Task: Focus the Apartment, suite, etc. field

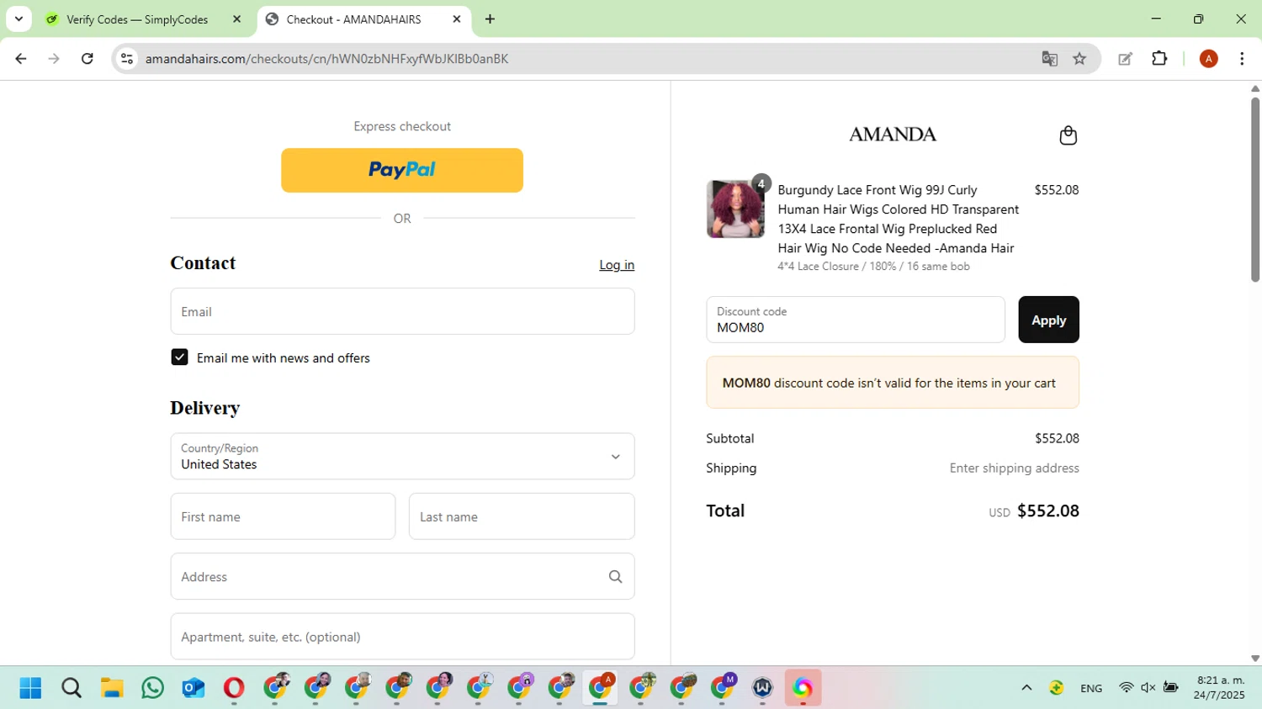Action: pyautogui.click(x=402, y=637)
